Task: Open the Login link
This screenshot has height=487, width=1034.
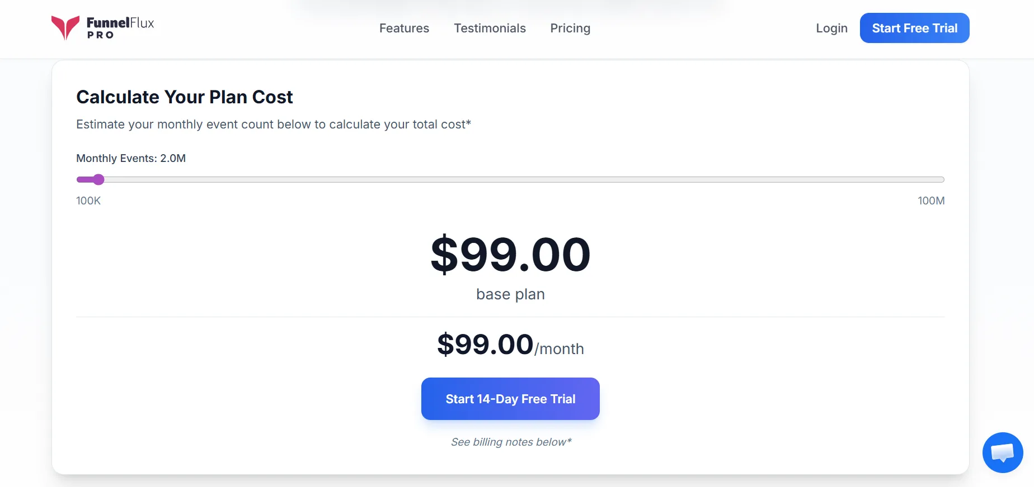Action: point(831,28)
